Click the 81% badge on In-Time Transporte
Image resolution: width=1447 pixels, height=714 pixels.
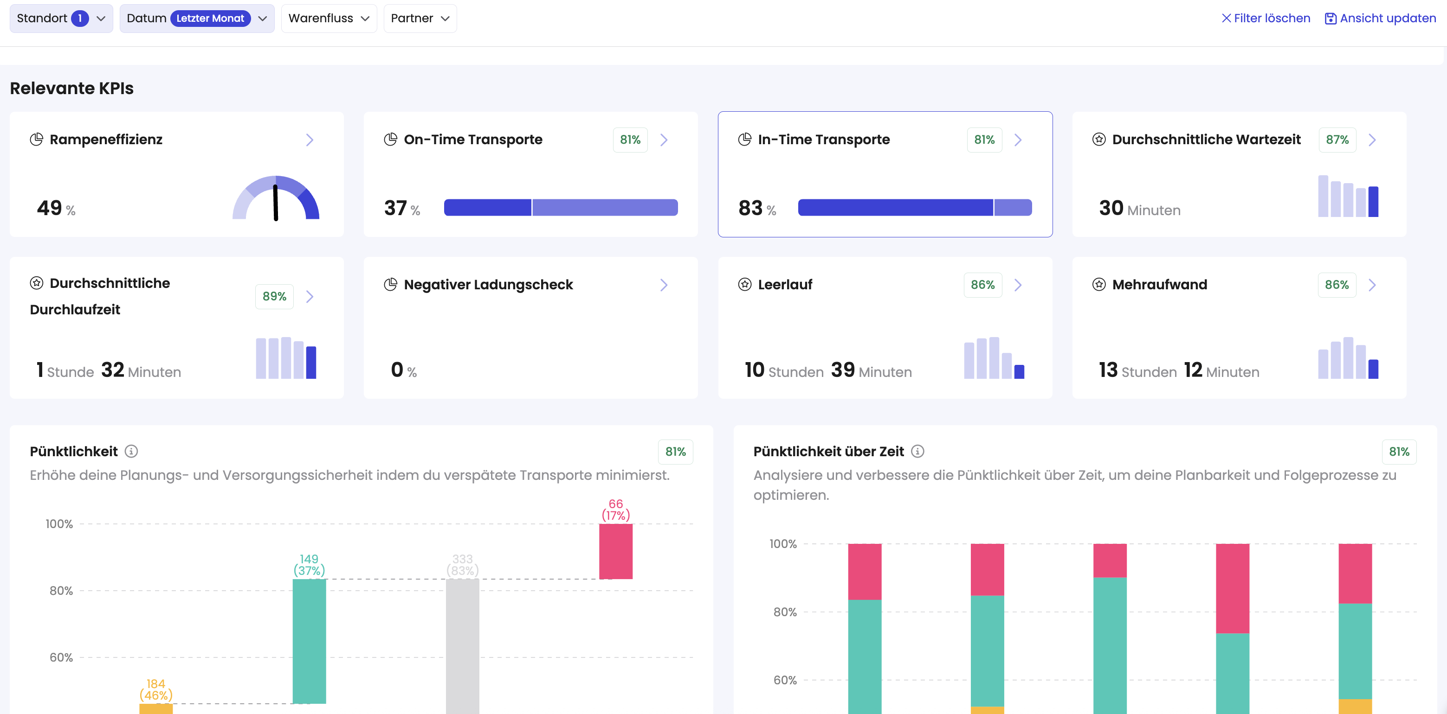983,140
